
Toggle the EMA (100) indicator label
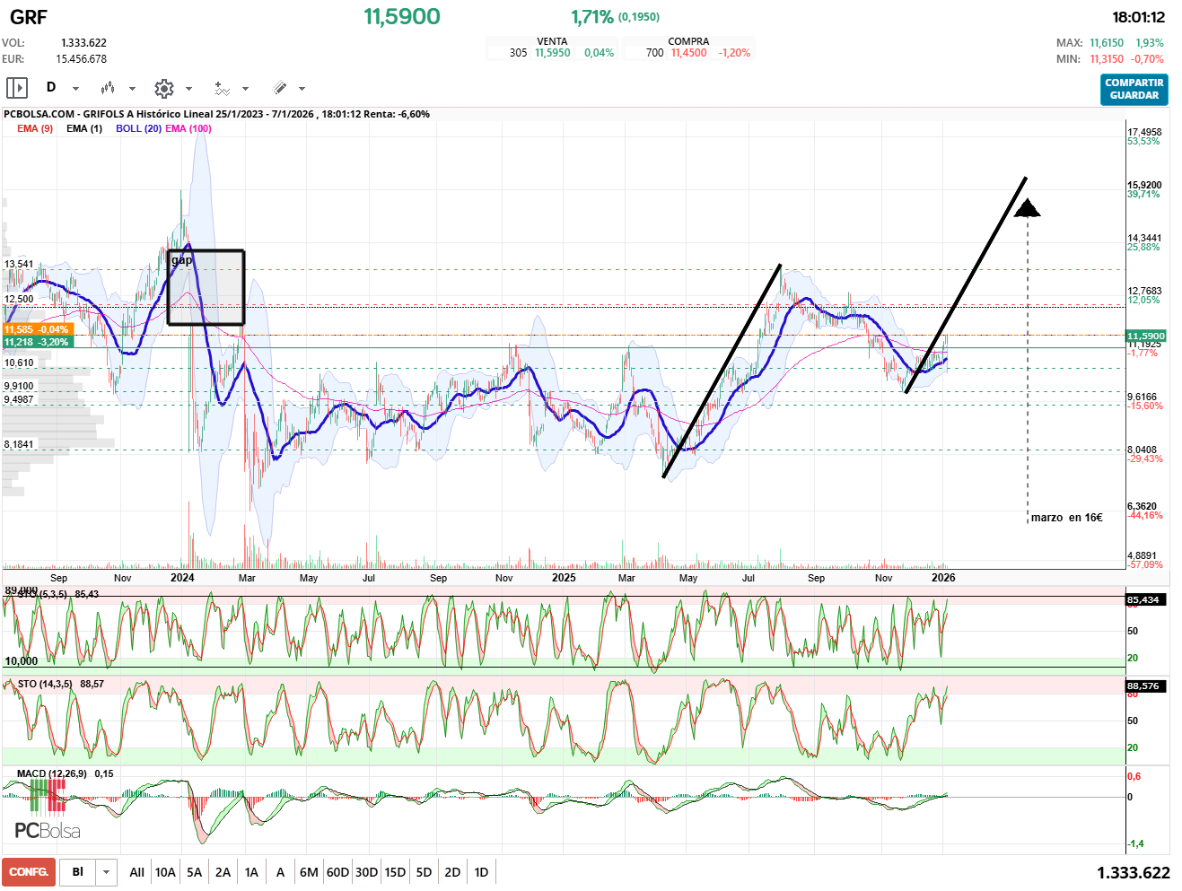(x=188, y=128)
